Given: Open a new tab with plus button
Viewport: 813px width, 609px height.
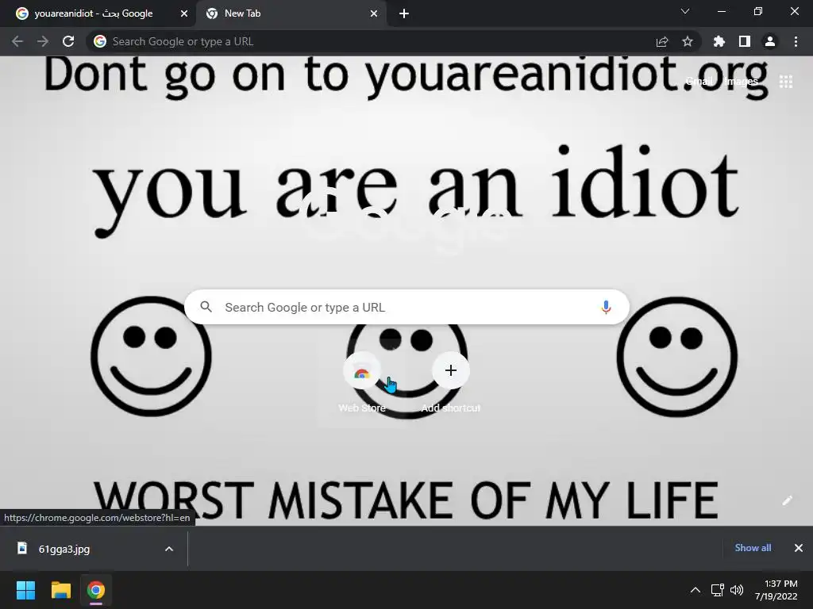Looking at the screenshot, I should [404, 13].
